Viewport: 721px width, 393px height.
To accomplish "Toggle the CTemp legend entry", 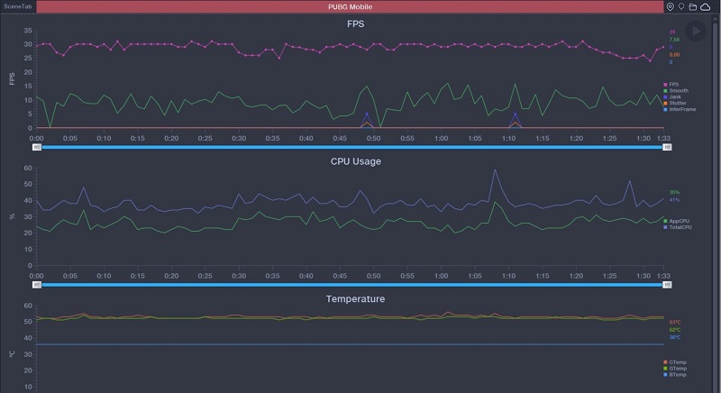I will click(675, 362).
